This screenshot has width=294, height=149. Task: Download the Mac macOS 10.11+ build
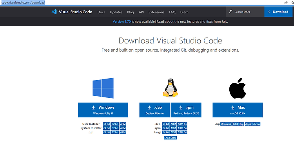point(238,110)
